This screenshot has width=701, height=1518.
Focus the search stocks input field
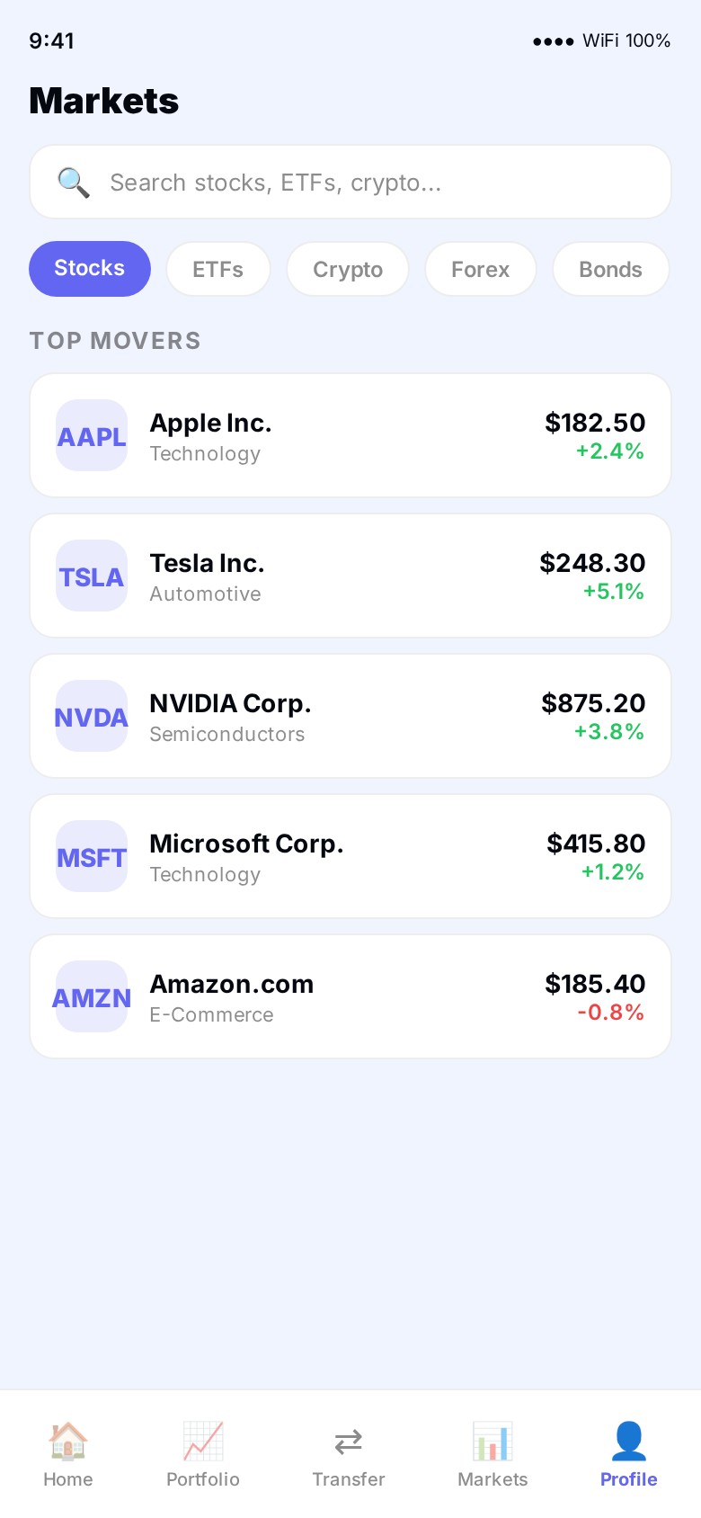point(377,183)
